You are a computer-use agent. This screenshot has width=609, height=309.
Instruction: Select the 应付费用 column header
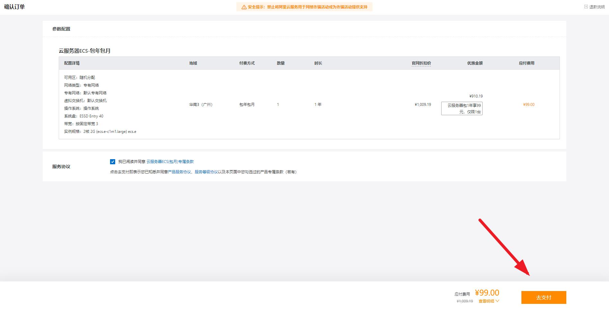527,63
